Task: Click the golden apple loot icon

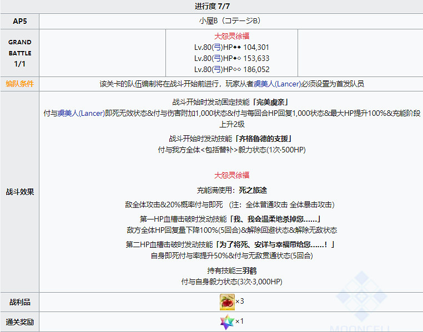Action: [227, 302]
